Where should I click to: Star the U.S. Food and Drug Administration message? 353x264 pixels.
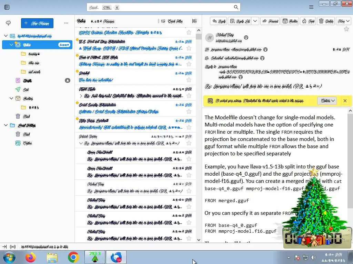click(x=189, y=48)
